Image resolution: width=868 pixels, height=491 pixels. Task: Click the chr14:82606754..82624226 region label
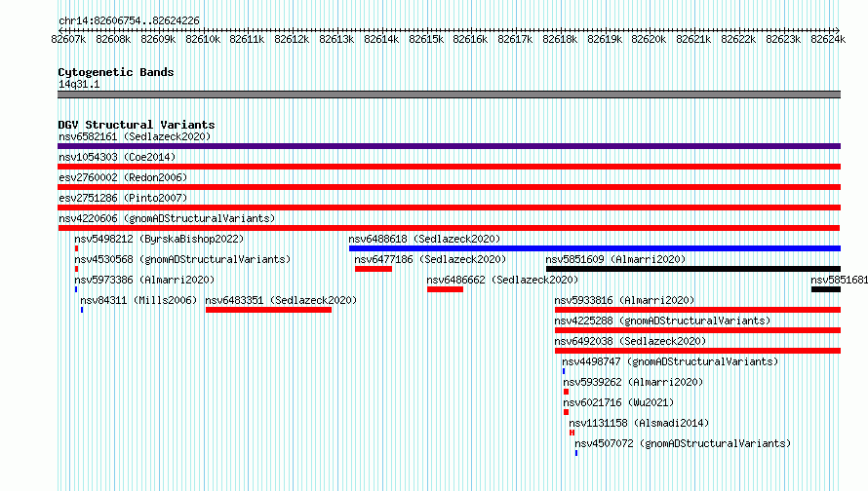[129, 20]
